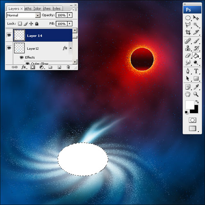The width and height of the screenshot is (205, 205).
Task: Create a new layer group
Action: [50, 67]
